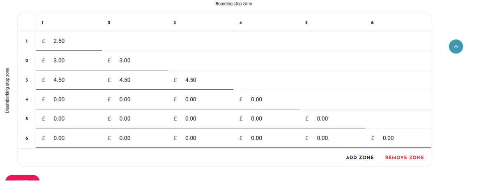
Task: Select fare field boarding 4, disembarking 5
Action: (267, 119)
